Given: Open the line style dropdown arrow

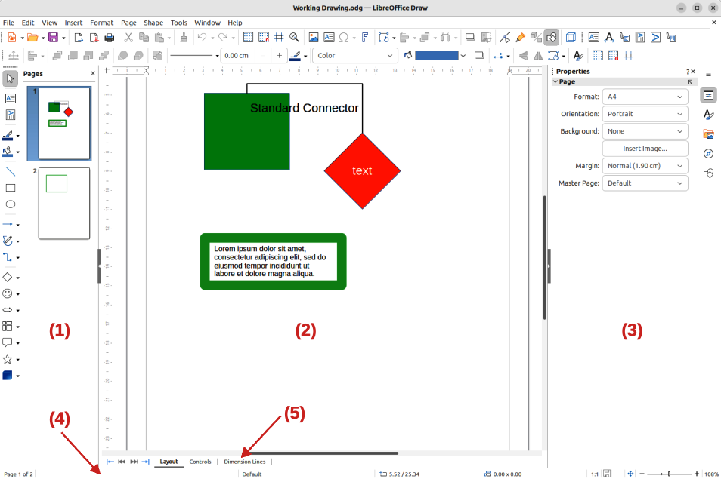Looking at the screenshot, I should click(x=217, y=56).
